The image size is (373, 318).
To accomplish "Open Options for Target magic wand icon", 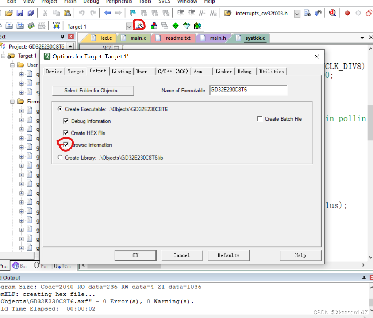I will click(x=139, y=25).
